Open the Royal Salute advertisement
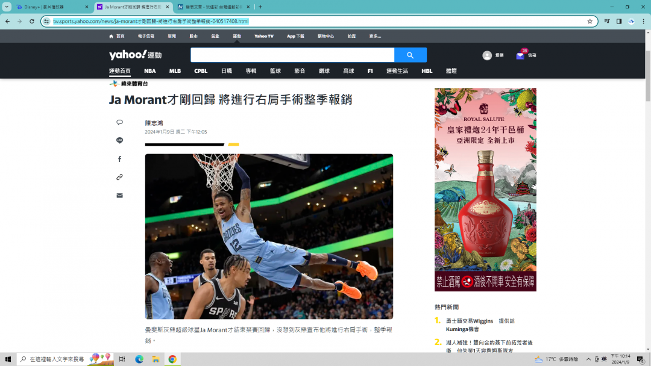This screenshot has height=366, width=651. [485, 190]
